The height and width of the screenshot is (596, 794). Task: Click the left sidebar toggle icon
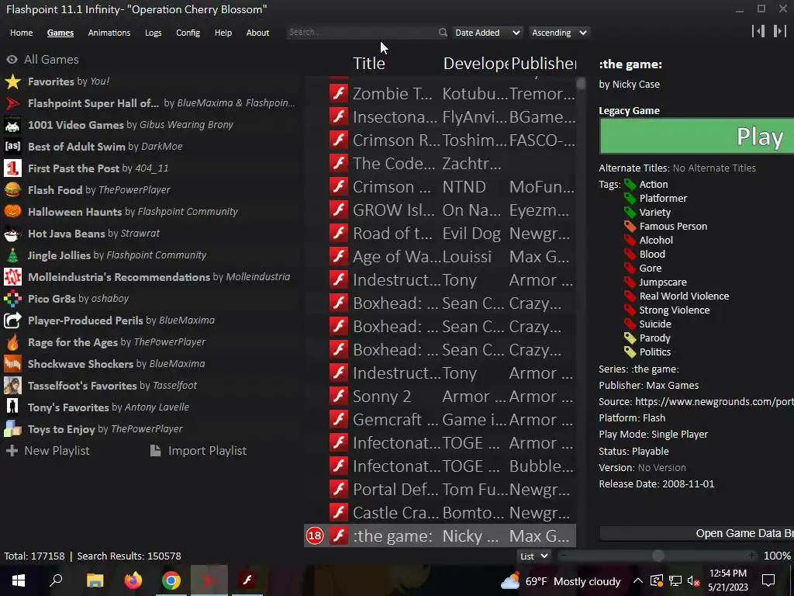pyautogui.click(x=758, y=31)
